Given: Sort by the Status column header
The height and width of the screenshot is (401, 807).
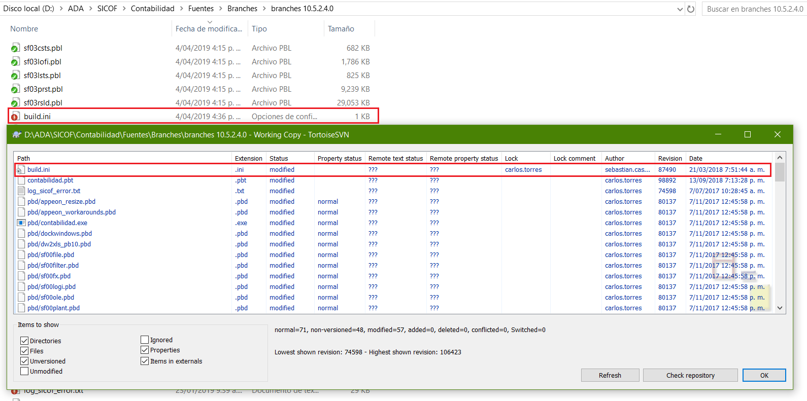Looking at the screenshot, I should click(279, 158).
